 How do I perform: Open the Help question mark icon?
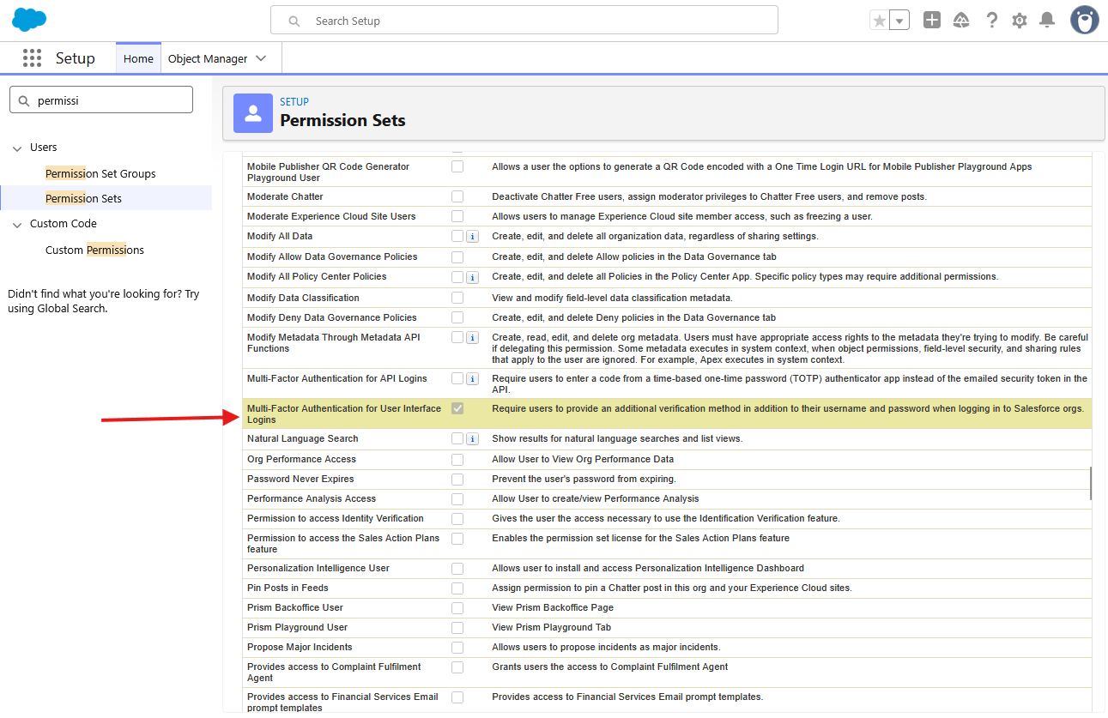pyautogui.click(x=991, y=20)
